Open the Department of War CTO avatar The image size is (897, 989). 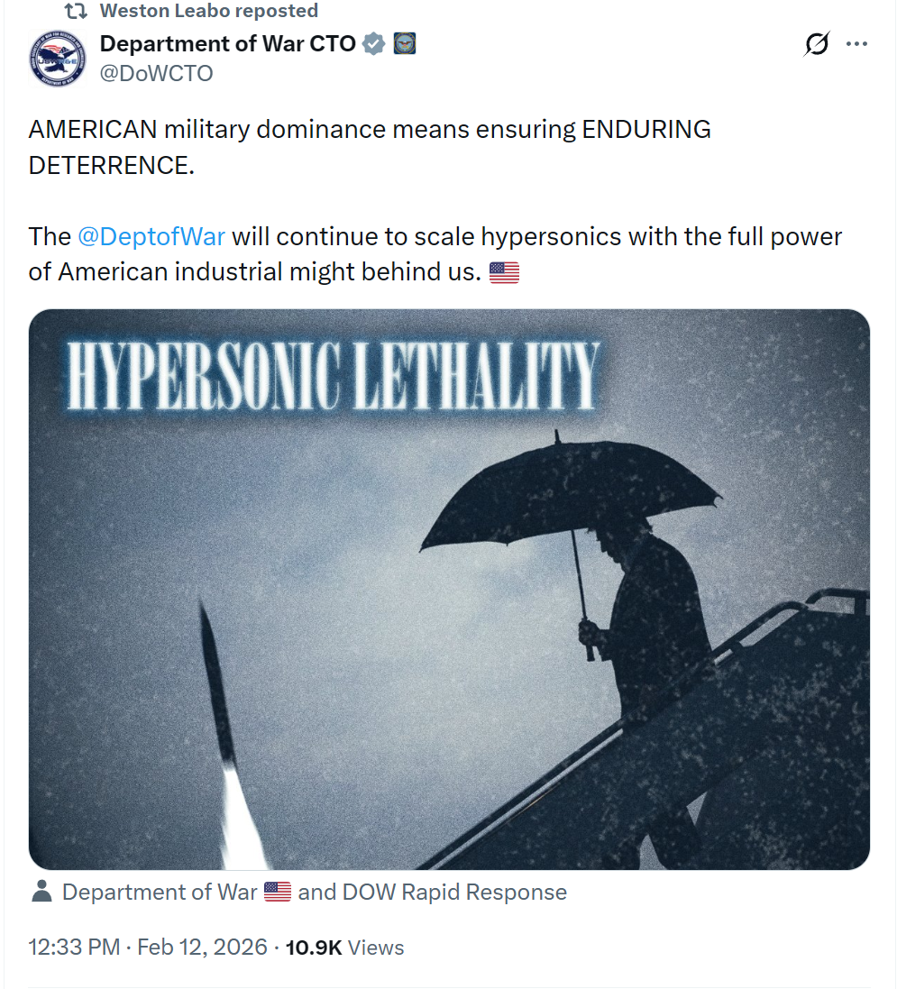(x=57, y=58)
